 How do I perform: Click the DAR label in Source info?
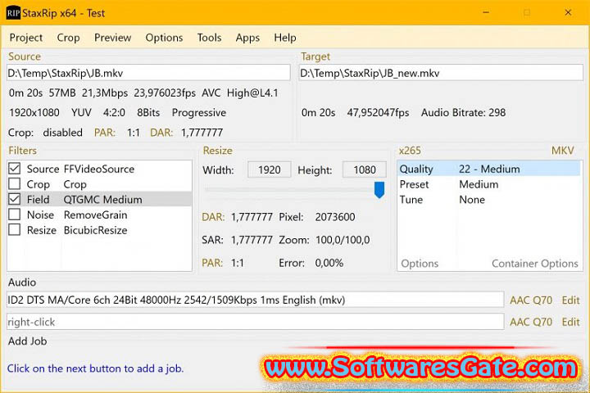click(x=161, y=133)
